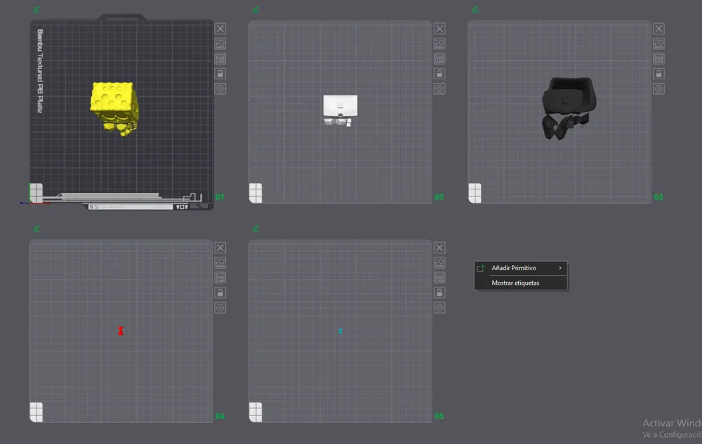Select the small red model on plate 04

click(121, 331)
